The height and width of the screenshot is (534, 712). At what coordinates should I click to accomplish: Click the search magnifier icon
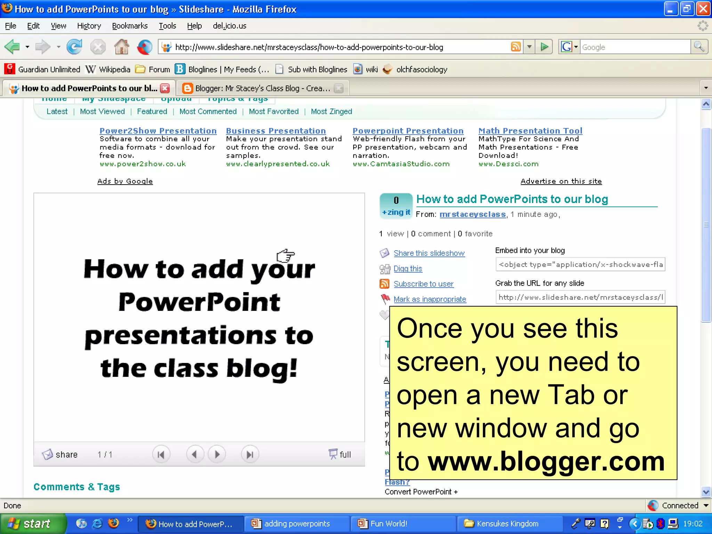(x=699, y=47)
